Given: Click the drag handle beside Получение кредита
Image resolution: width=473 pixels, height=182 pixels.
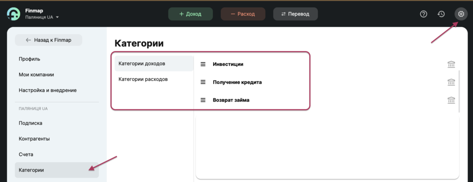Looking at the screenshot, I should coord(203,82).
